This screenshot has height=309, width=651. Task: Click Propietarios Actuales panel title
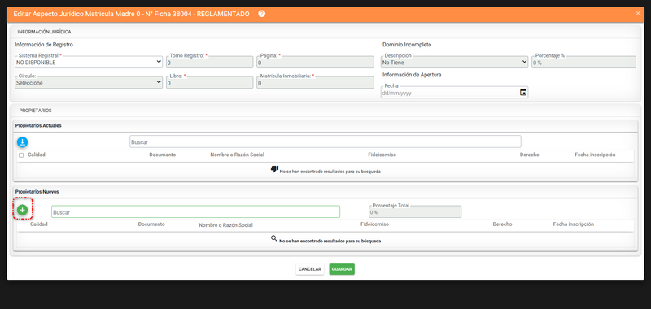click(38, 126)
